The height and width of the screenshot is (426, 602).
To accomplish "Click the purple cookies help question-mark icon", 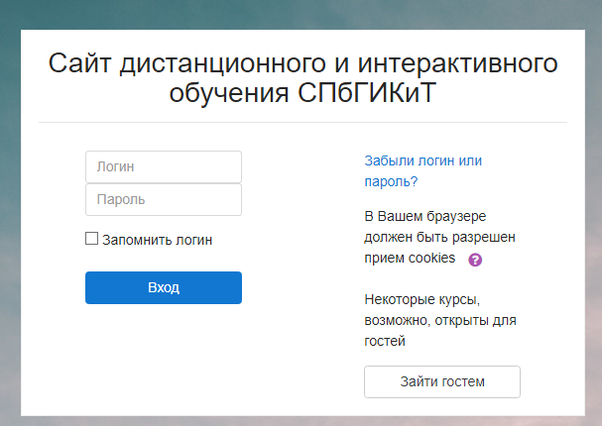I will tap(475, 260).
